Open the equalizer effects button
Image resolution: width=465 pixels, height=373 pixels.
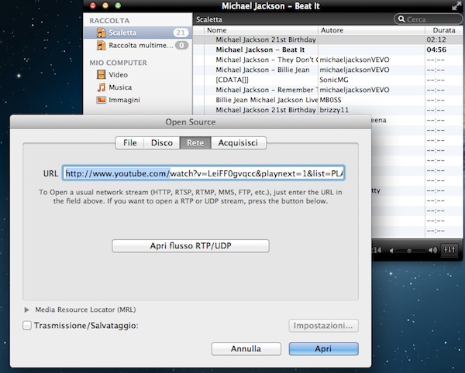coord(449,250)
